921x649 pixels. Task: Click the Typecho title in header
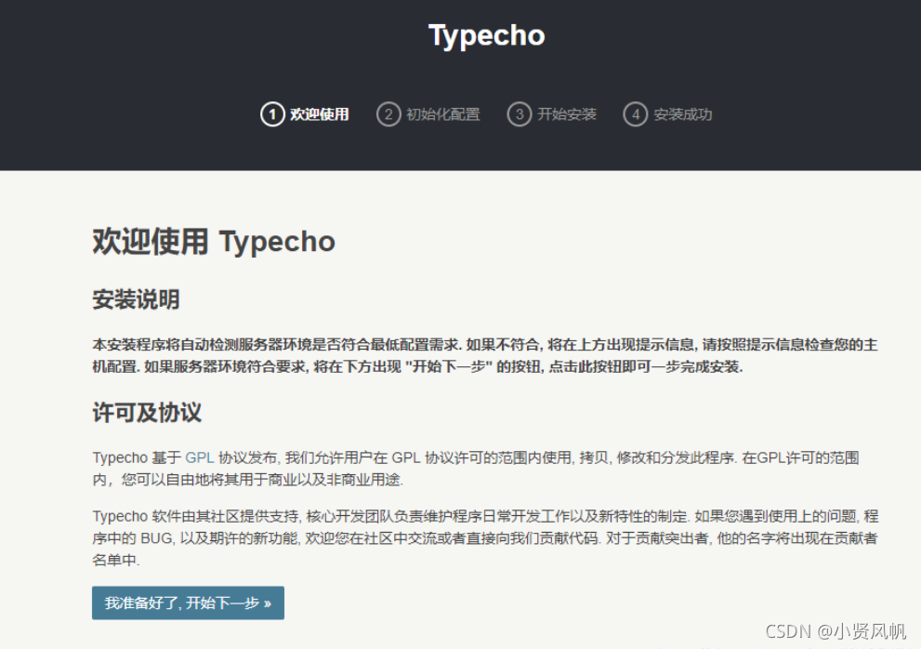pos(486,36)
